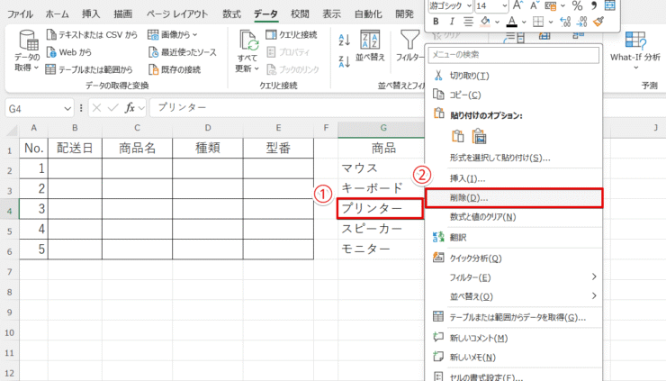The height and width of the screenshot is (381, 666).
Task: Decrease decimal places in mini toolbar
Action: 582,22
